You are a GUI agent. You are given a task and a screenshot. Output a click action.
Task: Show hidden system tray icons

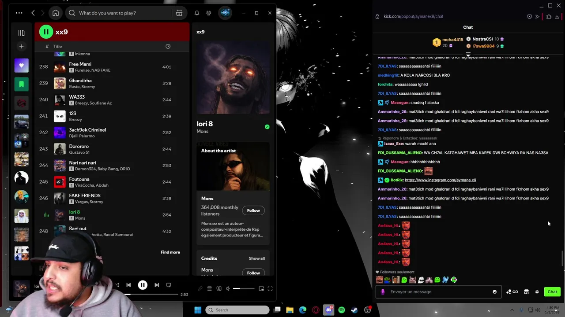[x=512, y=310]
